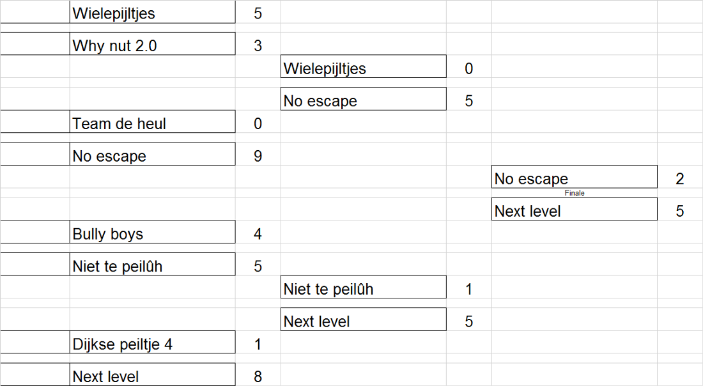The image size is (703, 386).
Task: Select the Finale label cell
Action: coord(575,193)
